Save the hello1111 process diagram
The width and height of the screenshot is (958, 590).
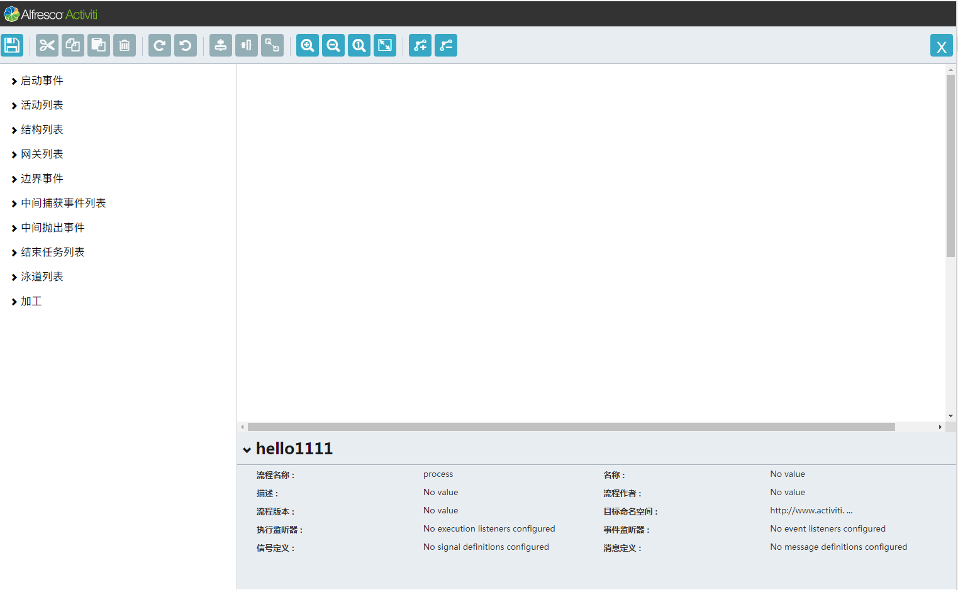(12, 45)
